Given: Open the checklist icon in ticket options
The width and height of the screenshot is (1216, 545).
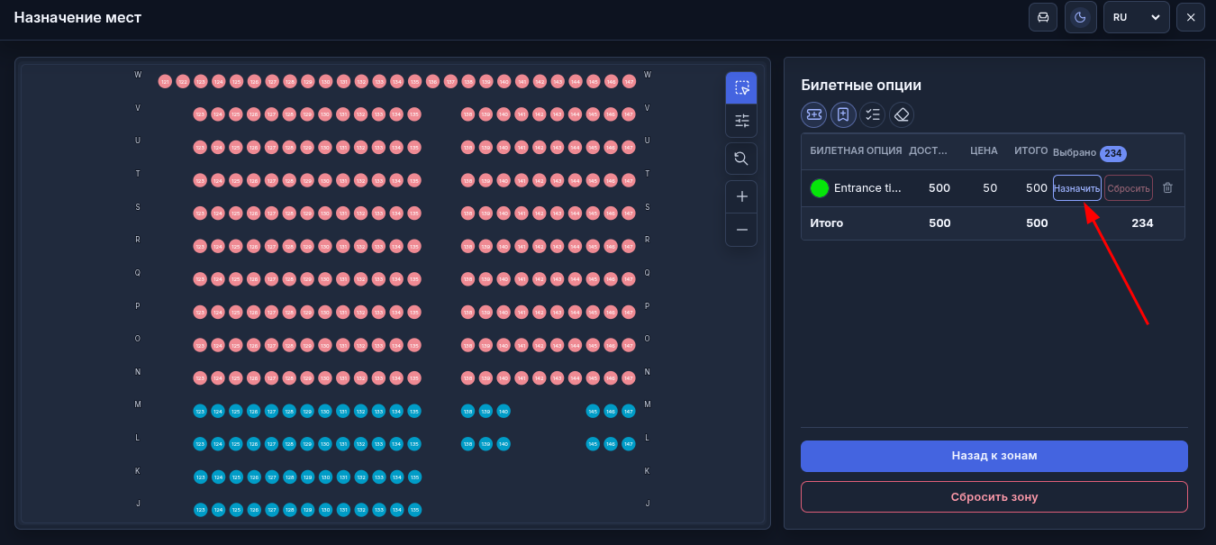Looking at the screenshot, I should tap(872, 114).
